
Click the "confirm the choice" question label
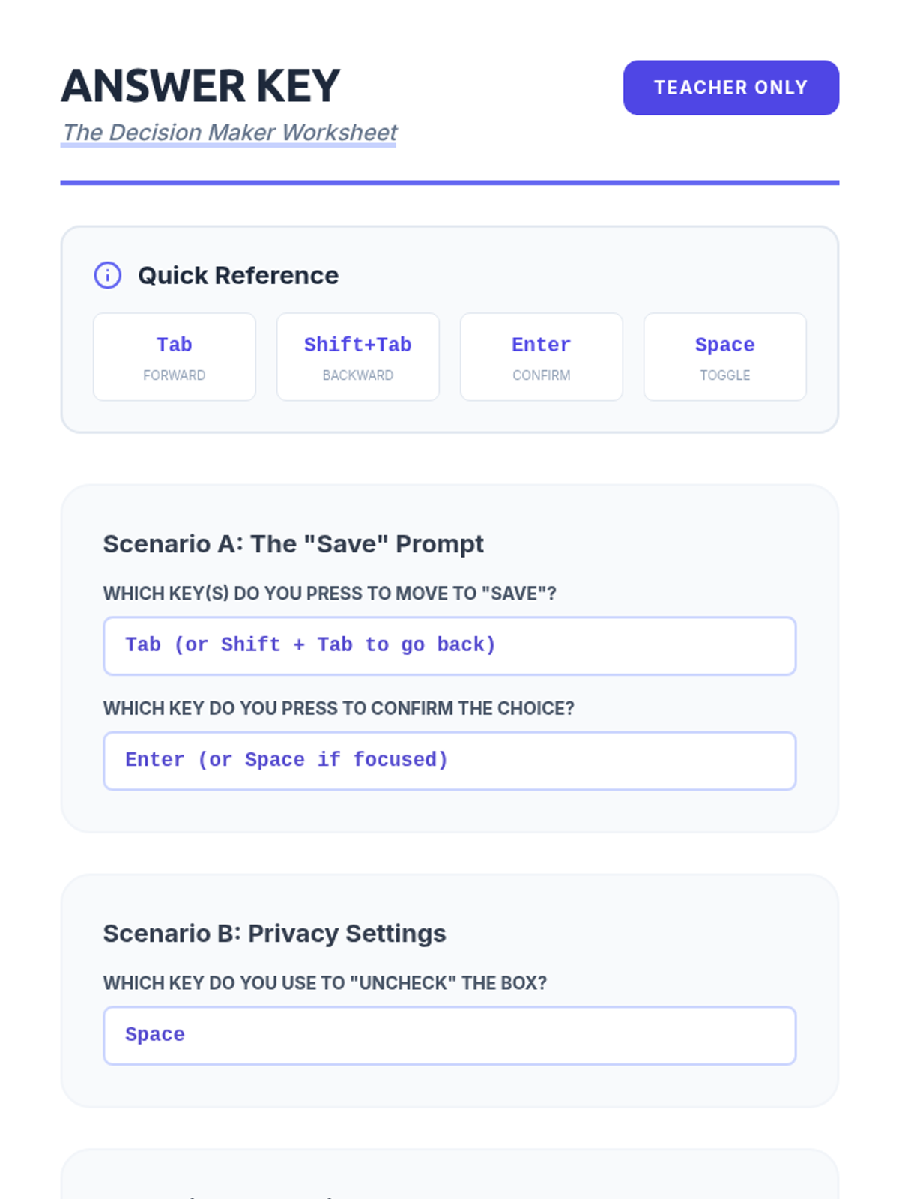(339, 708)
